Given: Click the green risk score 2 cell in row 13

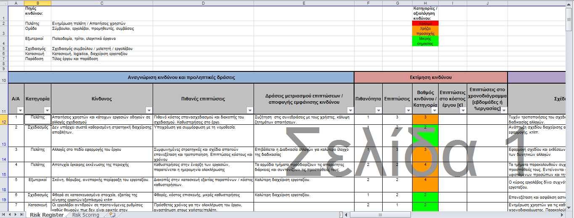Looking at the screenshot, I should (425, 135).
